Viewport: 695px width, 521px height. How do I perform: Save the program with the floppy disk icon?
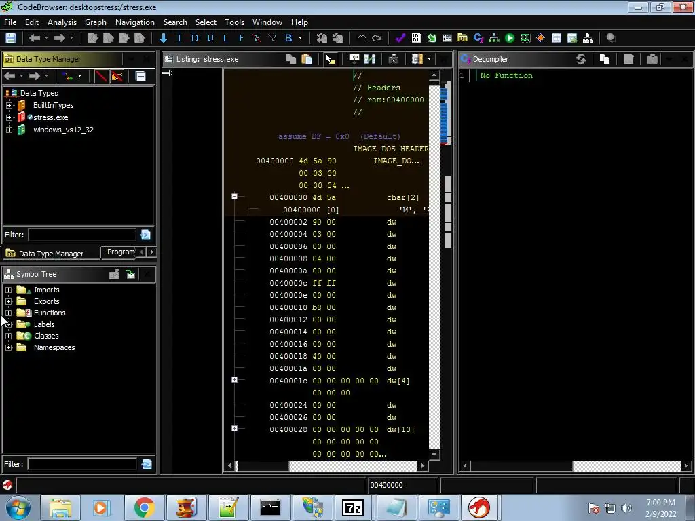click(11, 38)
